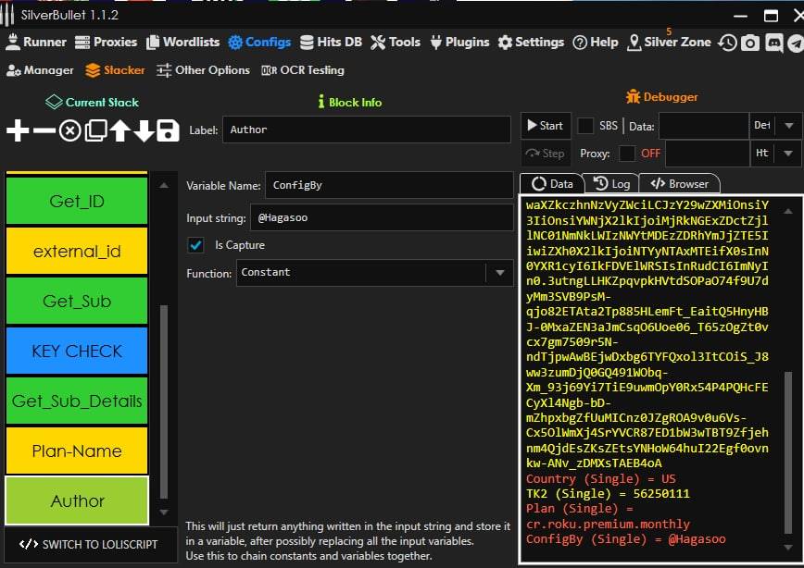Viewport: 804px width, 568px height.
Task: Select the blue KEY CHECK block
Action: pos(77,351)
